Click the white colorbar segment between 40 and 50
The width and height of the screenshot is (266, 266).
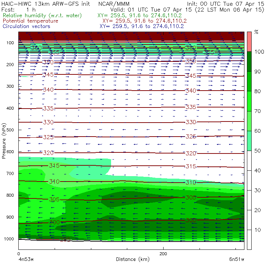pos(249,160)
